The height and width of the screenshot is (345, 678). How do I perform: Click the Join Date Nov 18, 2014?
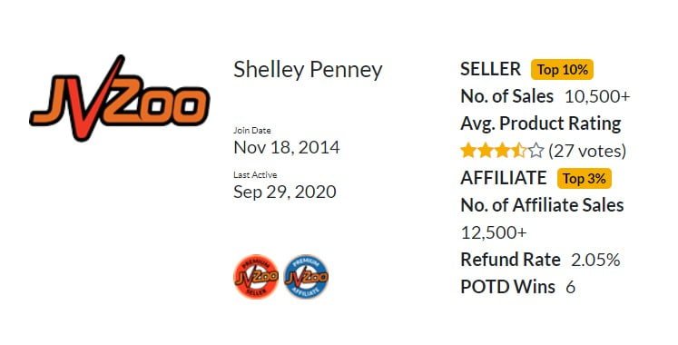[x=287, y=147]
